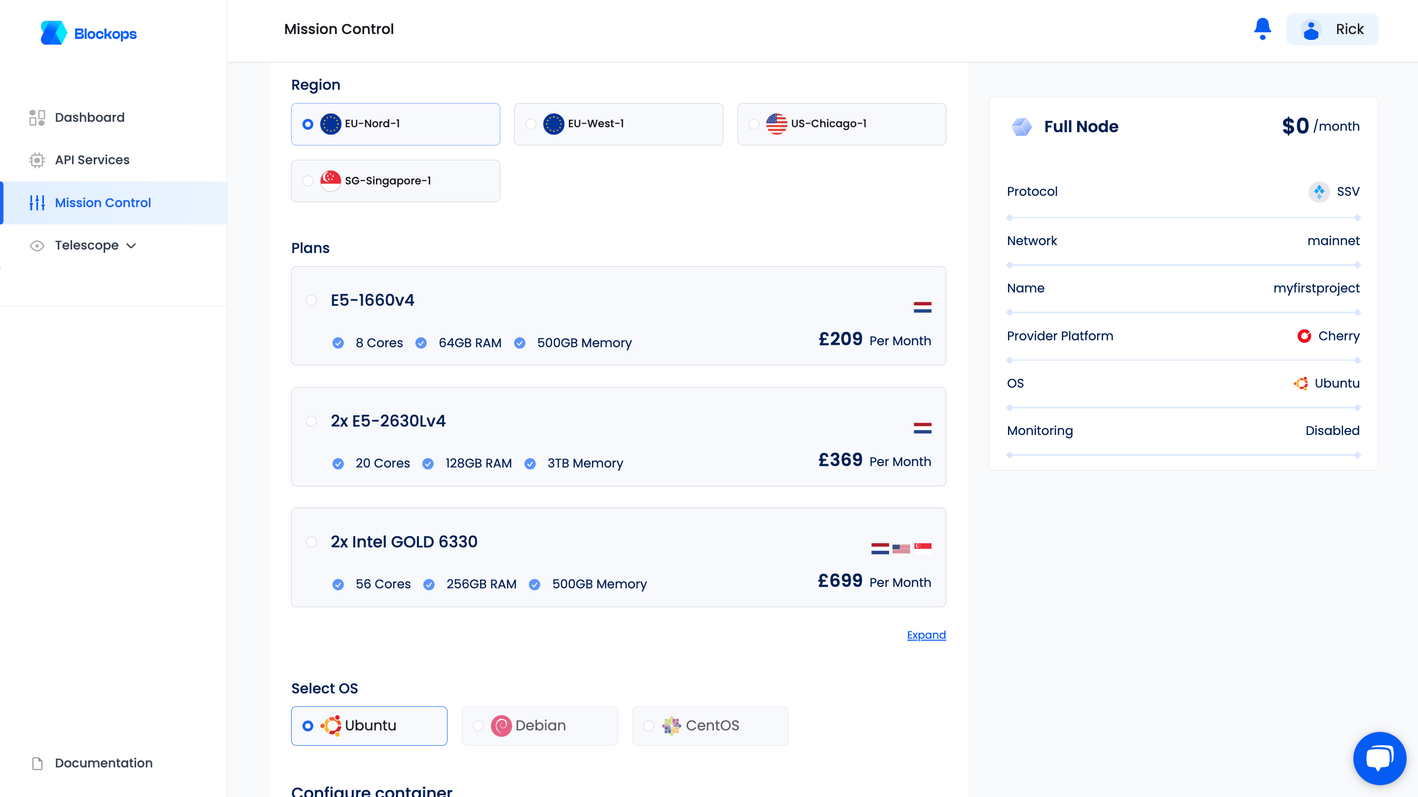1418x797 pixels.
Task: Click Netherlands flag on 2x E5-2630Lv4 plan
Action: click(x=923, y=428)
